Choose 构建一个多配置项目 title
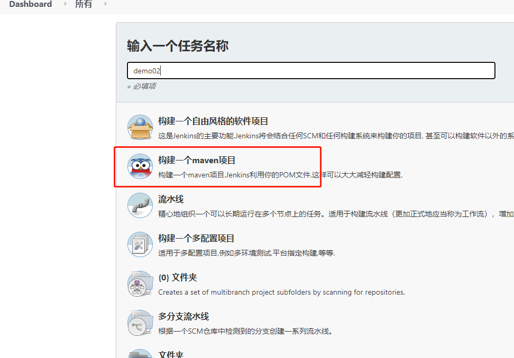Viewport: 514px width, 358px height. pyautogui.click(x=196, y=238)
